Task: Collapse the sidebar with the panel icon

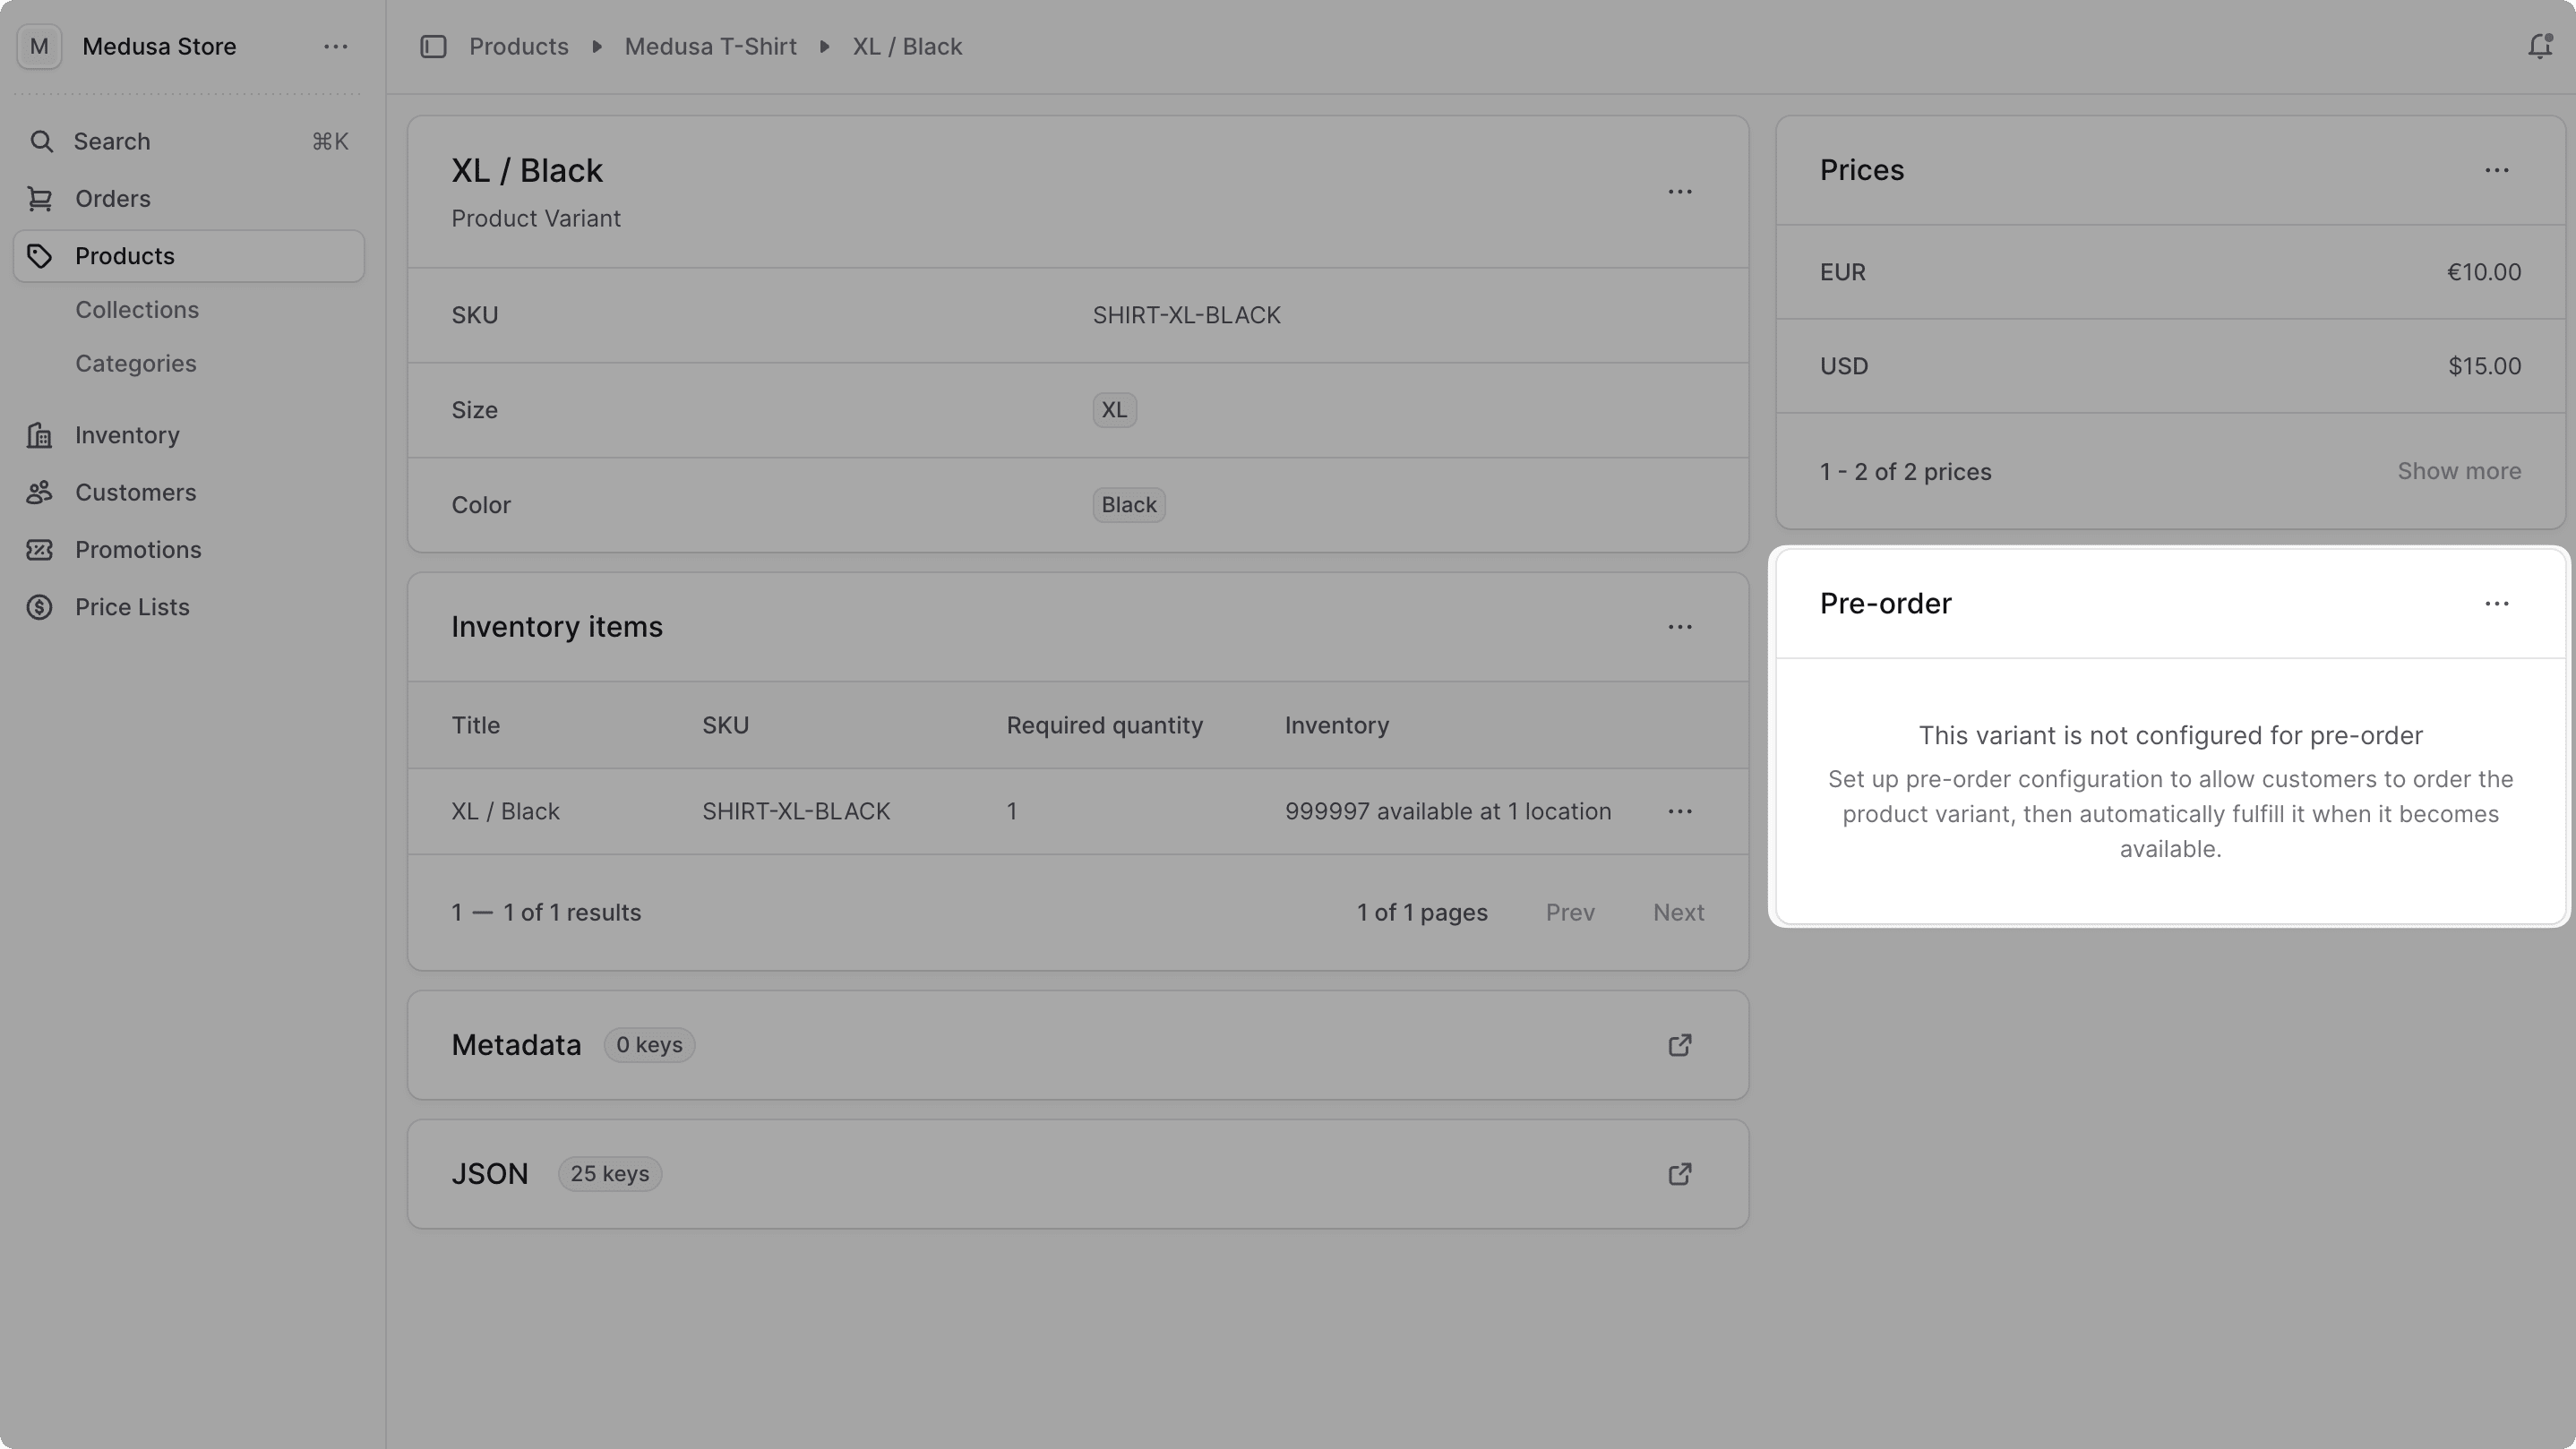Action: pos(433,46)
